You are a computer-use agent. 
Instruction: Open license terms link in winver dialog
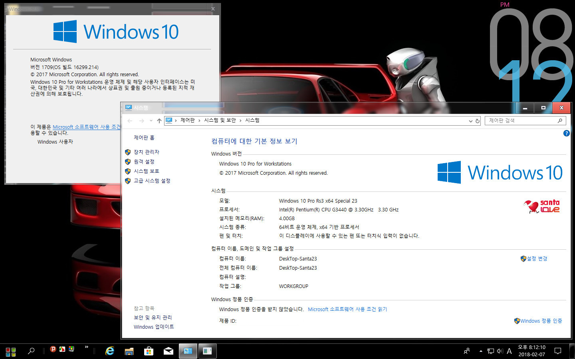(87, 127)
